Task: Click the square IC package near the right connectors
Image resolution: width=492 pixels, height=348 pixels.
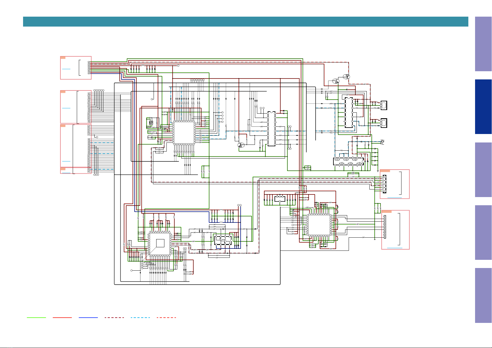Action: (319, 225)
